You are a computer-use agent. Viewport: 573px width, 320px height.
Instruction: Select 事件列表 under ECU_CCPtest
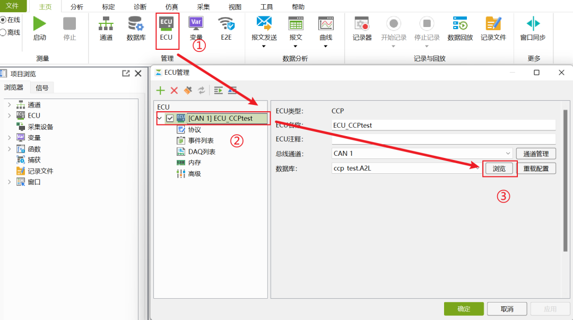pyautogui.click(x=195, y=140)
